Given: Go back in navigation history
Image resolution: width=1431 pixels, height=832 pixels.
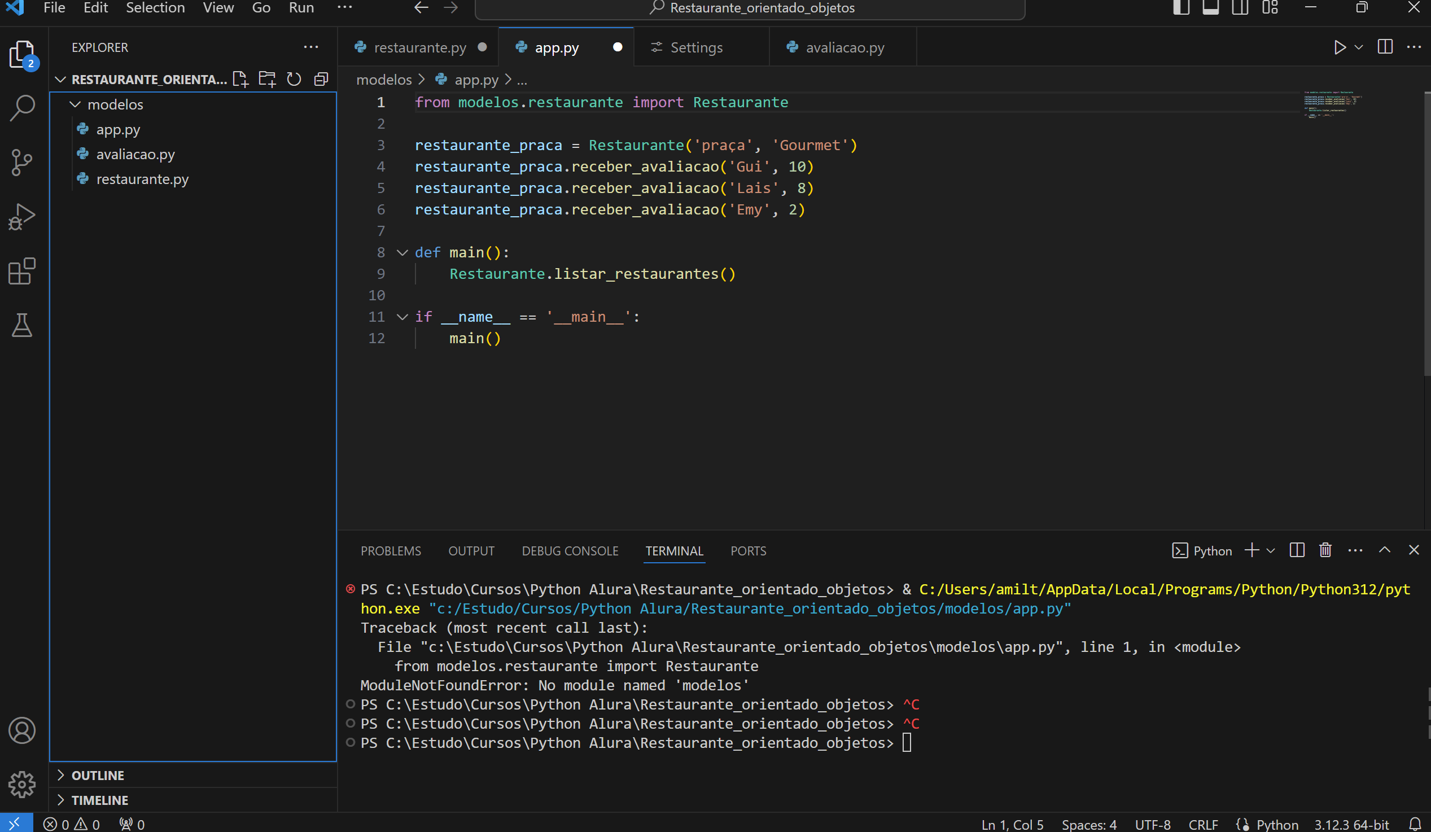Looking at the screenshot, I should 421,7.
